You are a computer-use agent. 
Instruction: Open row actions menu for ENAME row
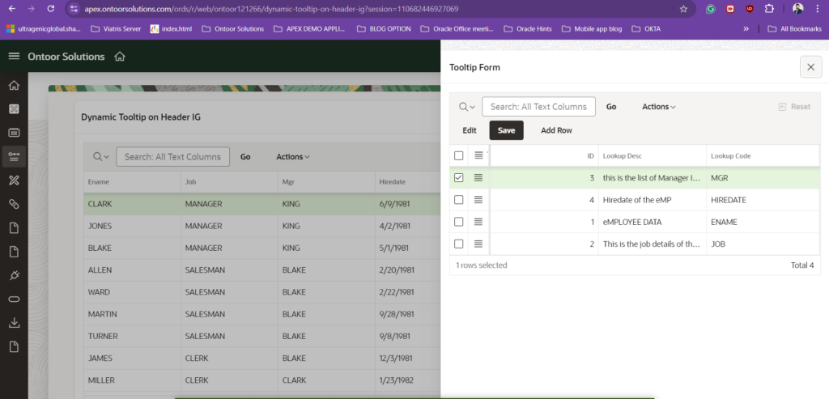tap(478, 222)
